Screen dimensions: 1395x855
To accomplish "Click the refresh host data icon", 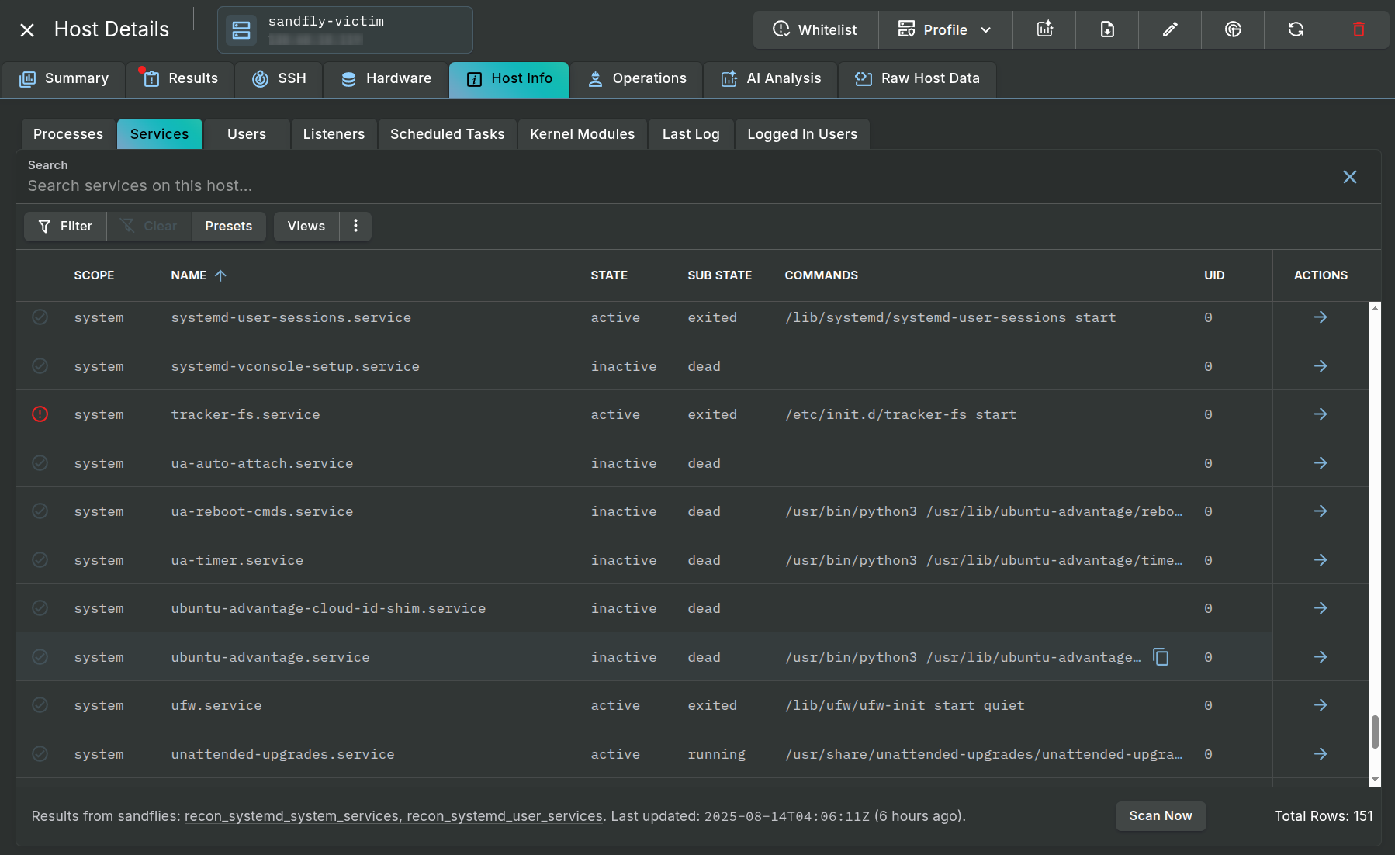I will [1296, 29].
